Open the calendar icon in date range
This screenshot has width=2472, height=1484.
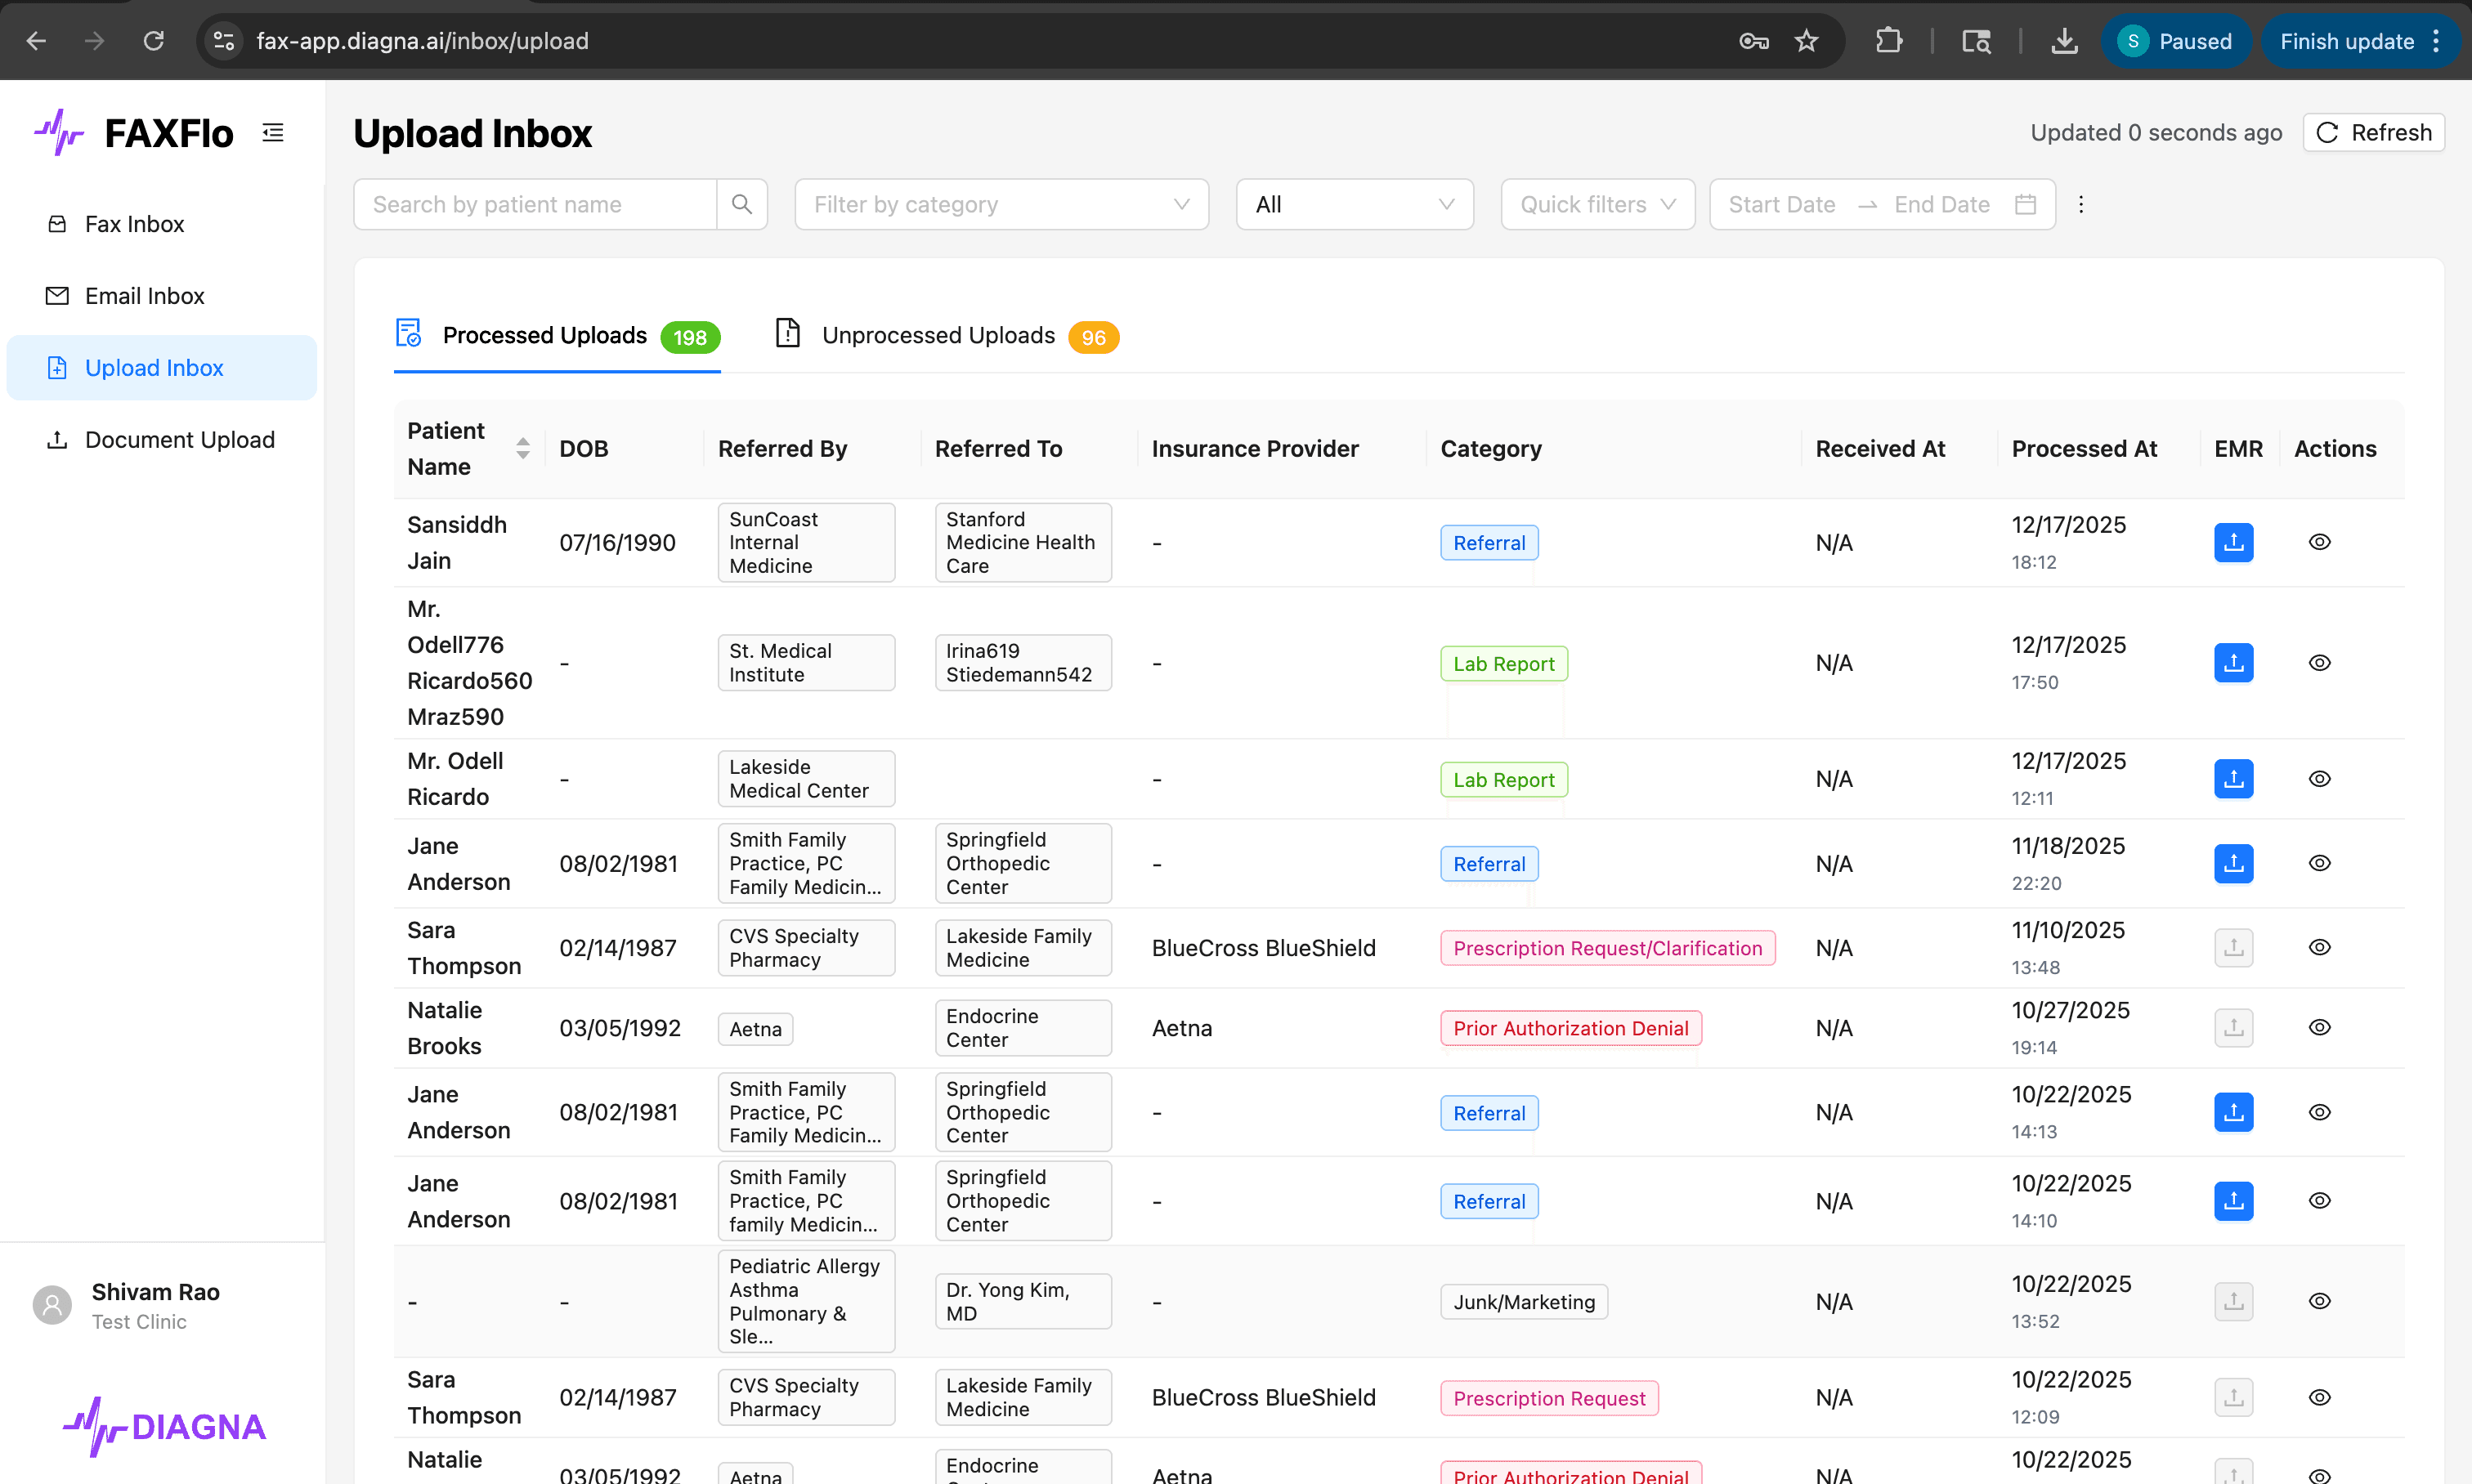pyautogui.click(x=2026, y=204)
